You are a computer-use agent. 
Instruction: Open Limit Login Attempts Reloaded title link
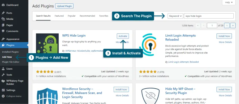(x=181, y=38)
